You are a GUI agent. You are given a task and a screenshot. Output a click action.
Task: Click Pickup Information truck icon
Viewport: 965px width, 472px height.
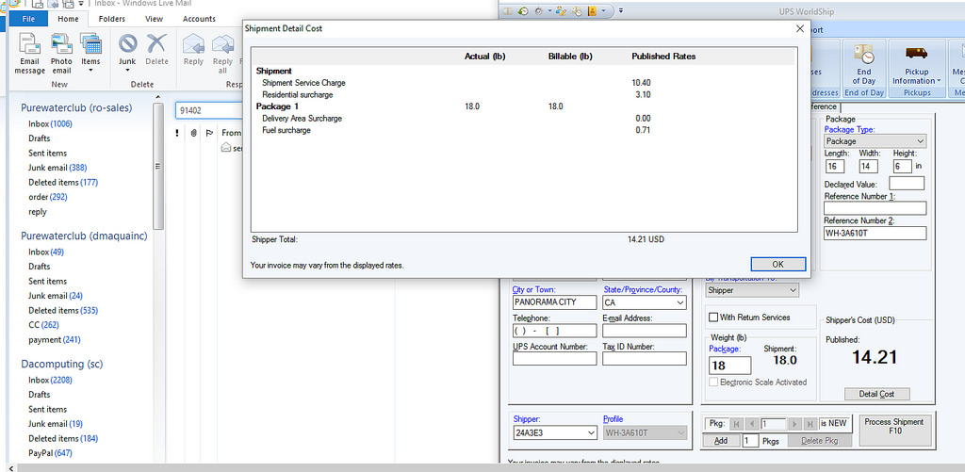click(917, 54)
